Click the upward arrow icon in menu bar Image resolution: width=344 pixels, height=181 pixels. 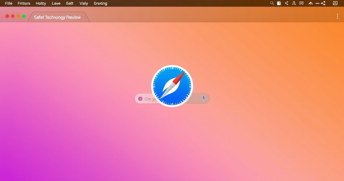point(311,3)
